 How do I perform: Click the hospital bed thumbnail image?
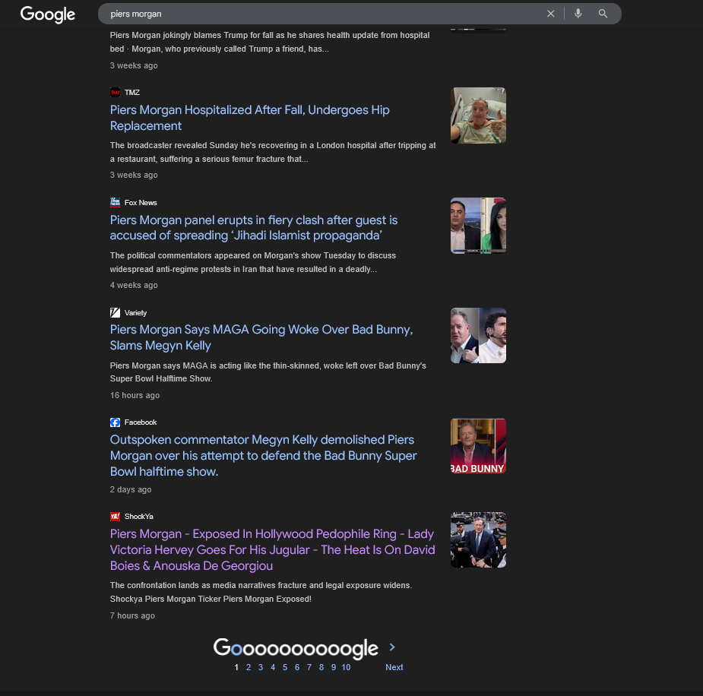(x=478, y=115)
